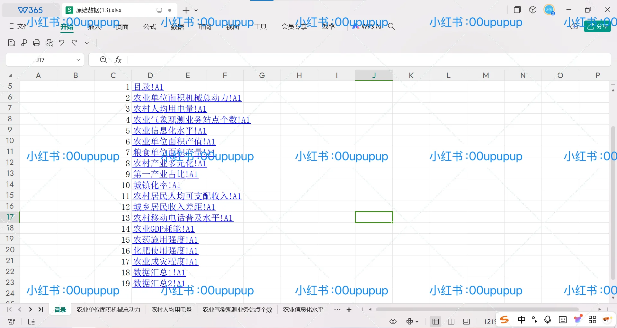Click the Undo arrow
Screen dimensions: 617x328
(x=62, y=43)
